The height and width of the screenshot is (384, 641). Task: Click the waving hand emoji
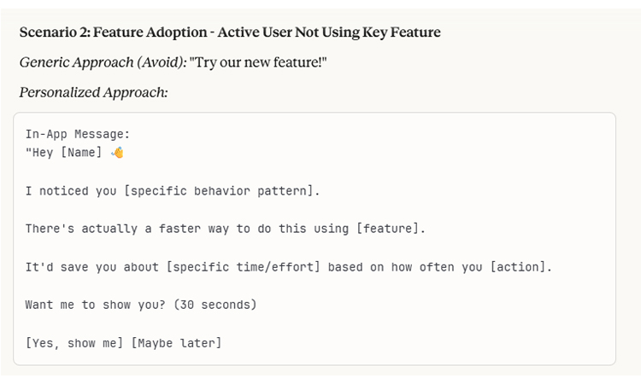coord(118,153)
